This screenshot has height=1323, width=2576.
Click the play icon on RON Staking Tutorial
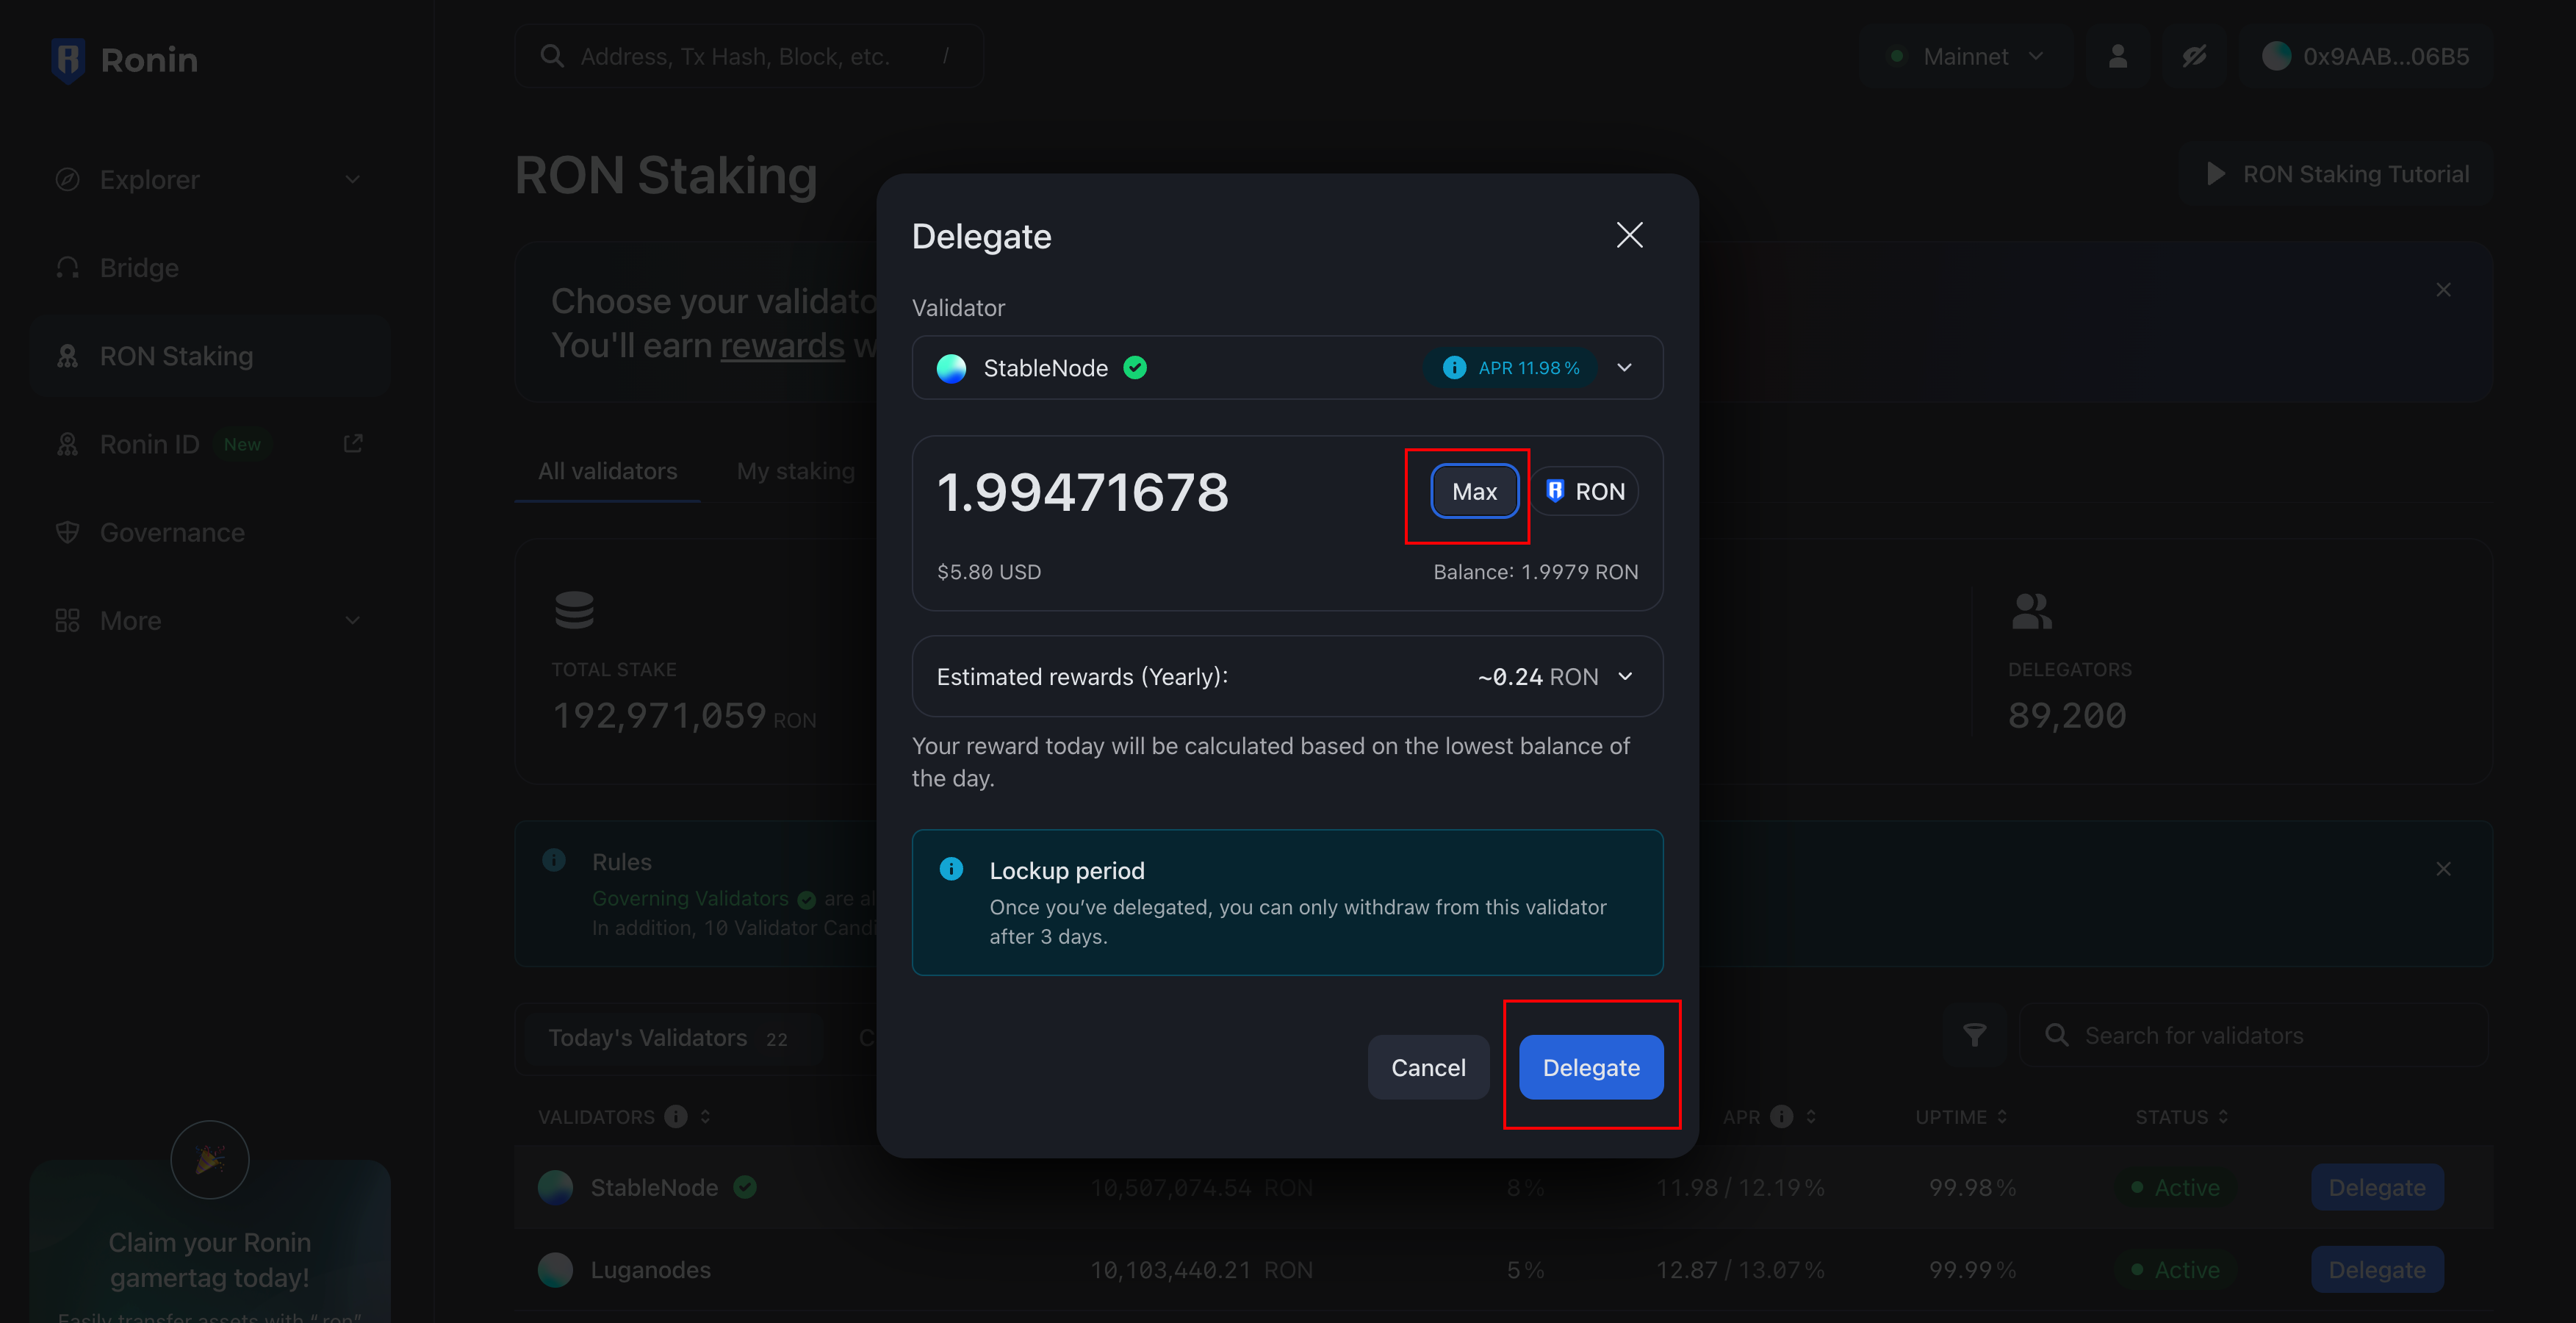click(2215, 174)
